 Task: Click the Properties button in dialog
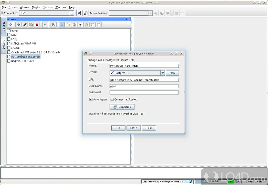click(x=122, y=107)
